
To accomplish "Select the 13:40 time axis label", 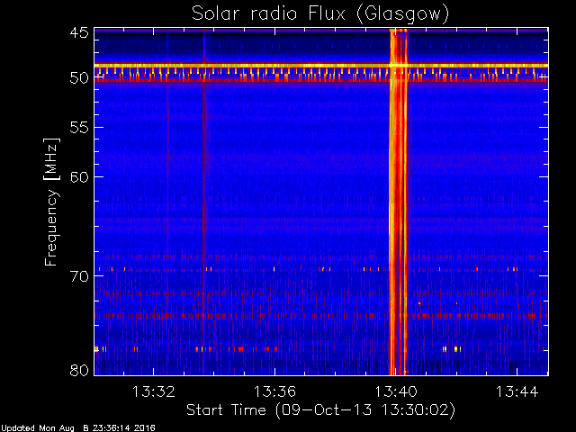I will [396, 391].
